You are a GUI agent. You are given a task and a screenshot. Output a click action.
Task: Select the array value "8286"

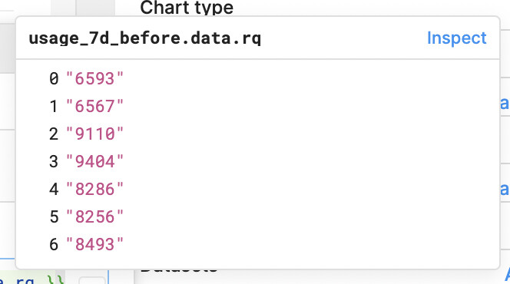pos(94,189)
